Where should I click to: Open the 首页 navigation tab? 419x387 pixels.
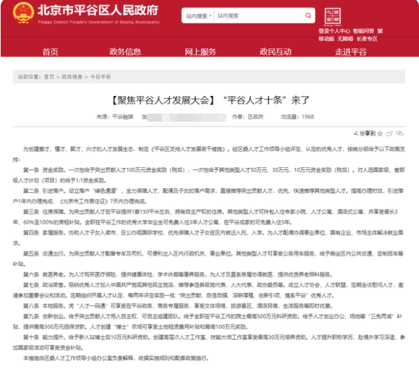tap(50, 52)
